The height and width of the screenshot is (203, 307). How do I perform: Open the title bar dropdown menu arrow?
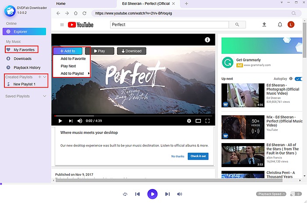282,2
